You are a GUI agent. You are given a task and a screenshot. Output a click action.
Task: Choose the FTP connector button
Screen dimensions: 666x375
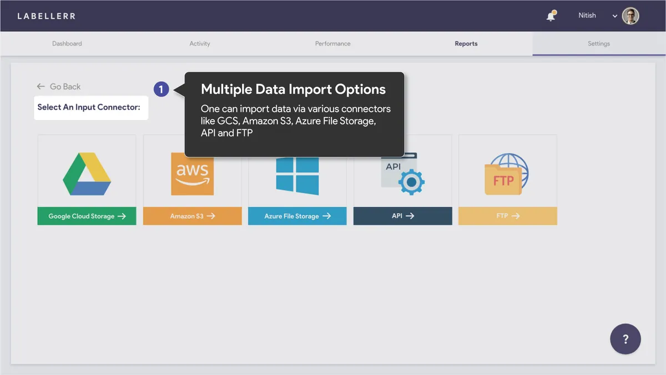pyautogui.click(x=508, y=216)
